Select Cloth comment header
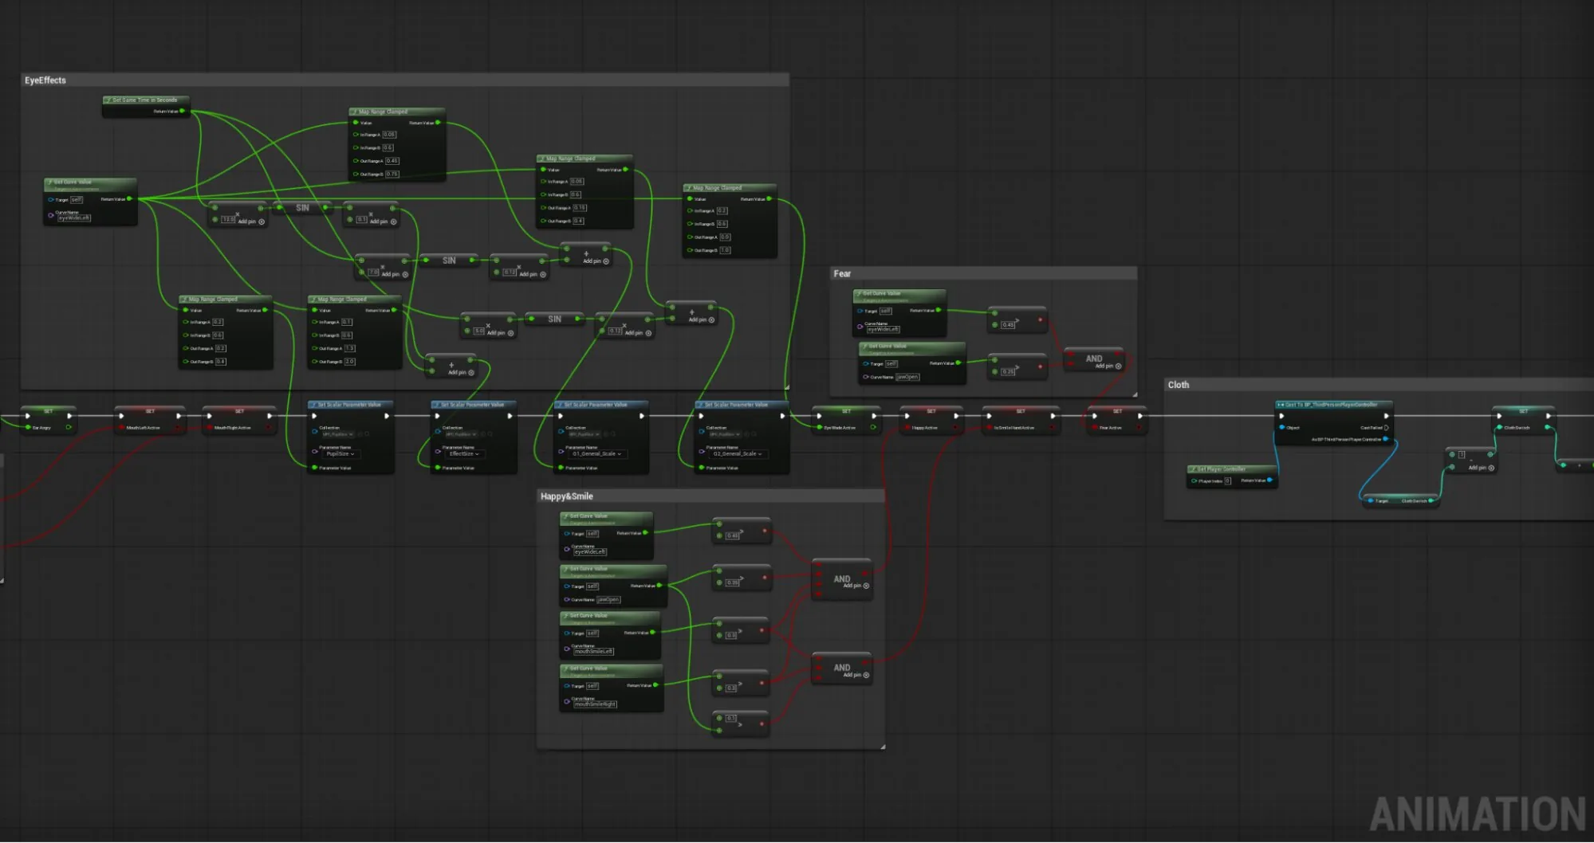 pyautogui.click(x=1379, y=385)
